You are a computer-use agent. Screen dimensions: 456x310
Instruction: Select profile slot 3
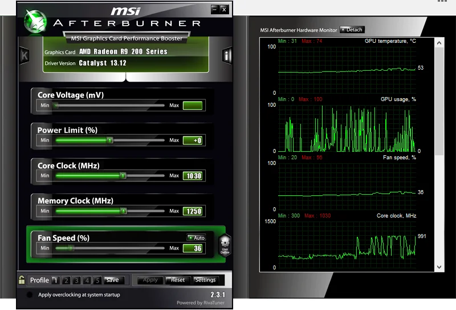[x=76, y=280]
